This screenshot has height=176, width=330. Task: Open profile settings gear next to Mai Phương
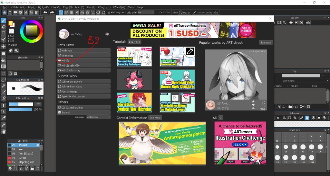pos(107,34)
